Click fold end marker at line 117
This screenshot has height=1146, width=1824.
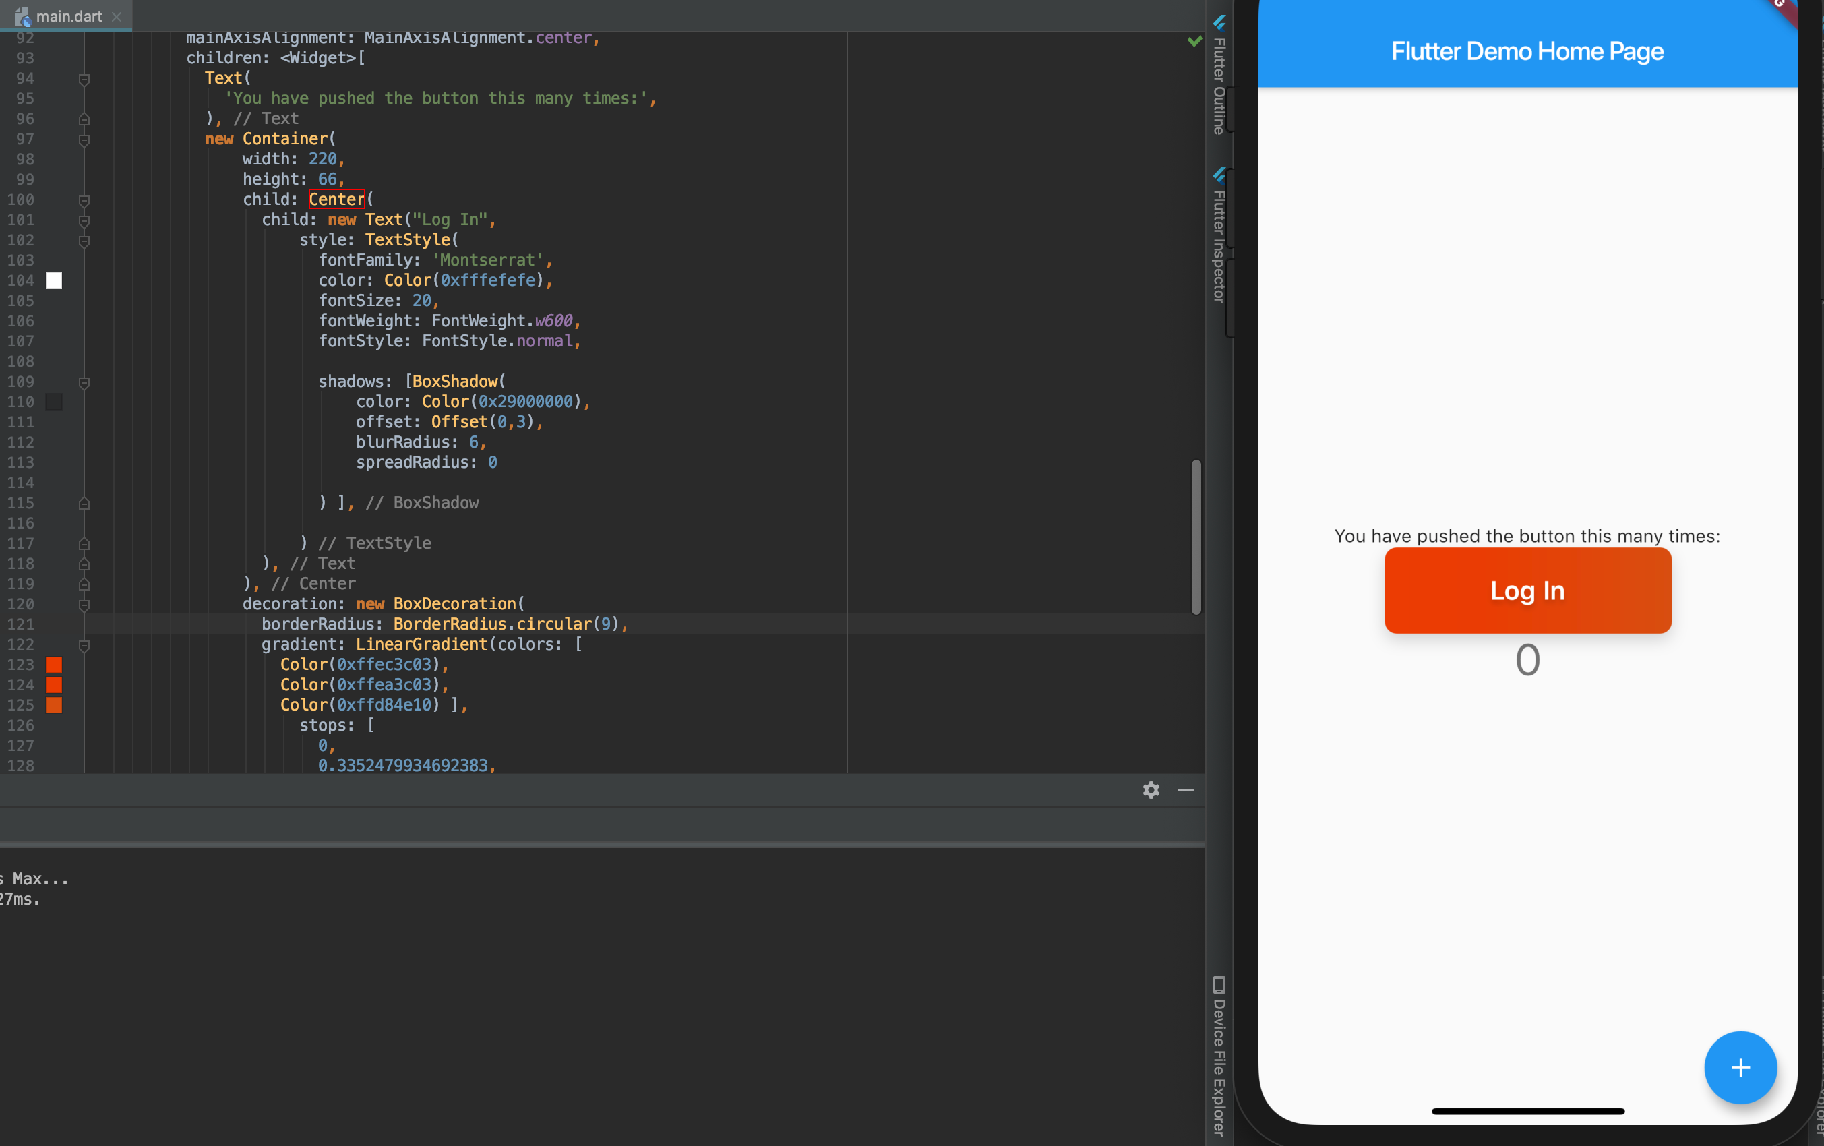(84, 544)
